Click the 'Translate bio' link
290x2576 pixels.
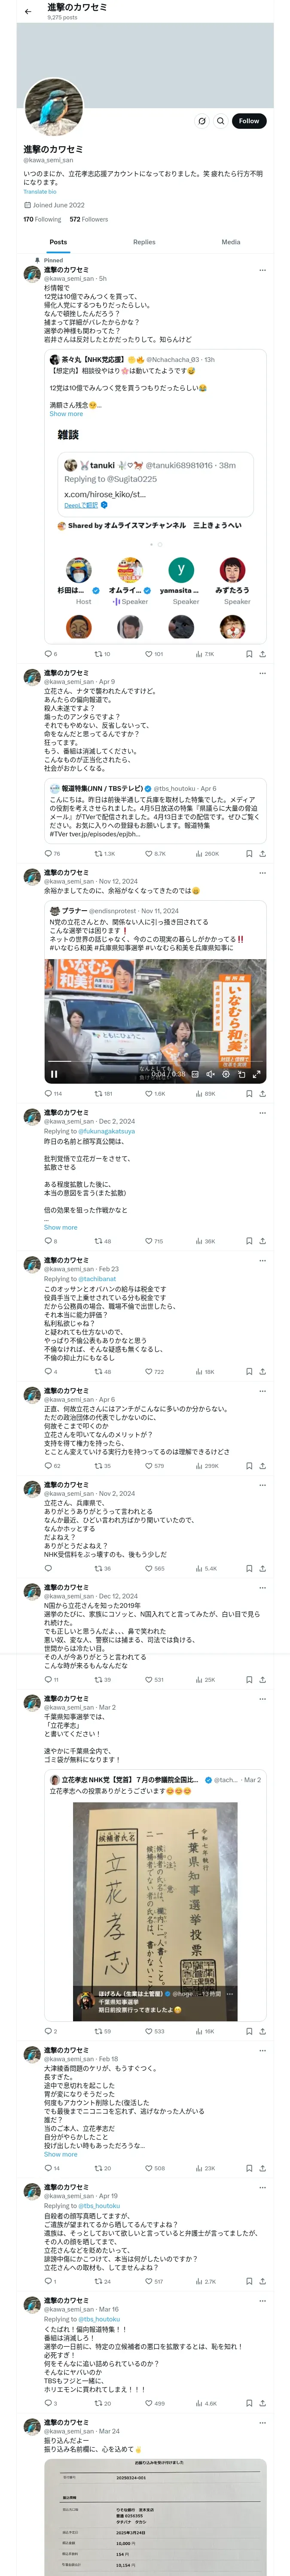(x=40, y=192)
